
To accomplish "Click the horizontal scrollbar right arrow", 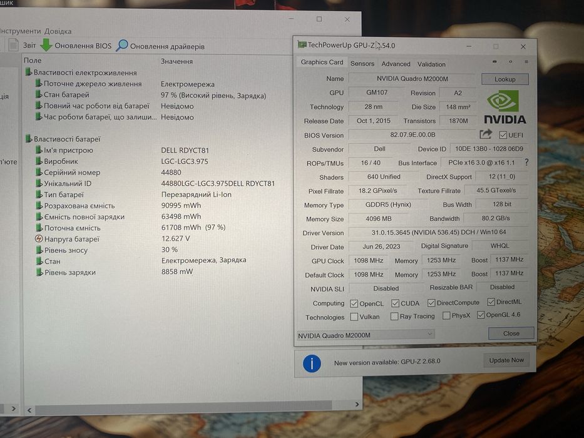I will pos(357,404).
